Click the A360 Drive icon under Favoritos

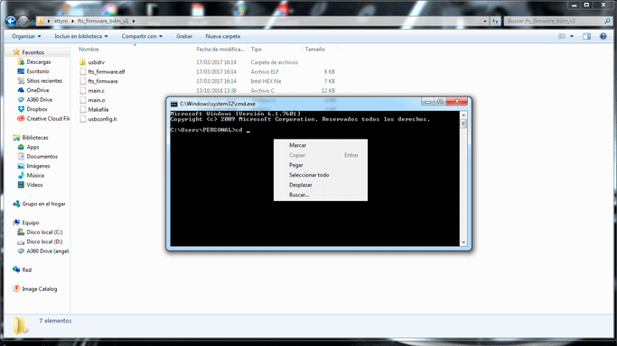(x=21, y=100)
